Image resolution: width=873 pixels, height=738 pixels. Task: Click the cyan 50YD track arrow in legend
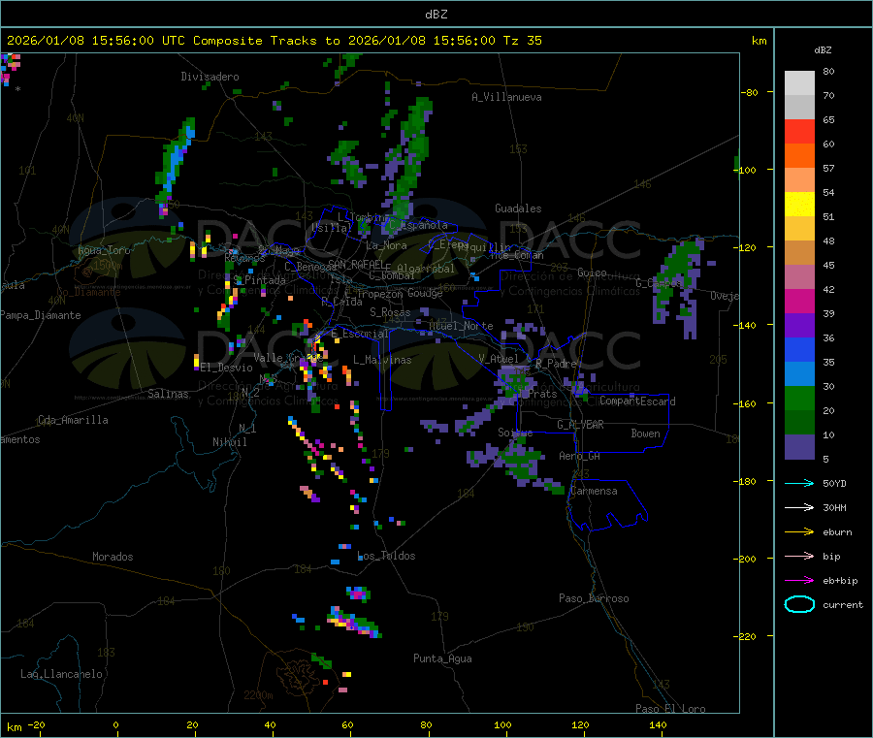coord(799,483)
